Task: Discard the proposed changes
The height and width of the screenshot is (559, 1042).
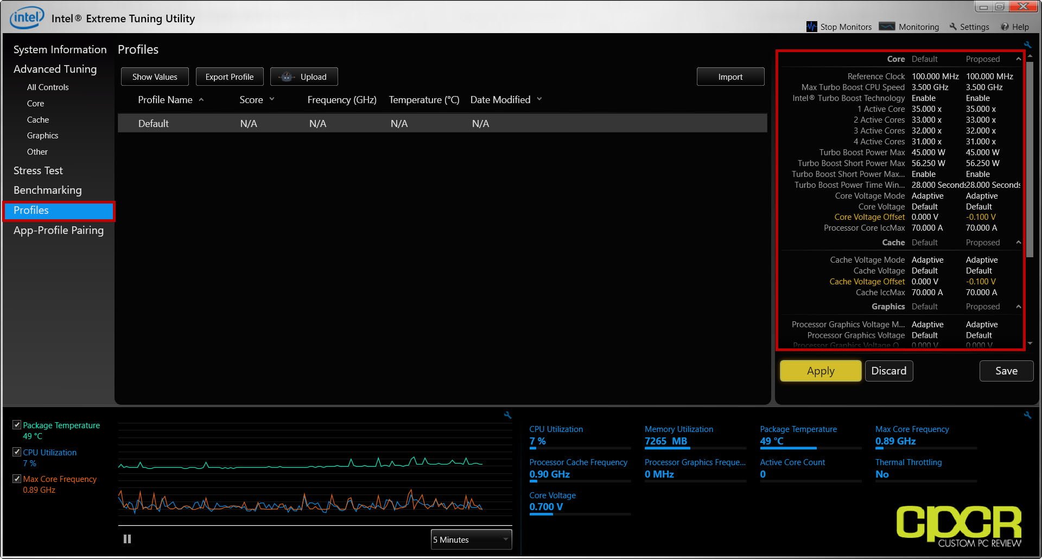Action: pos(889,371)
